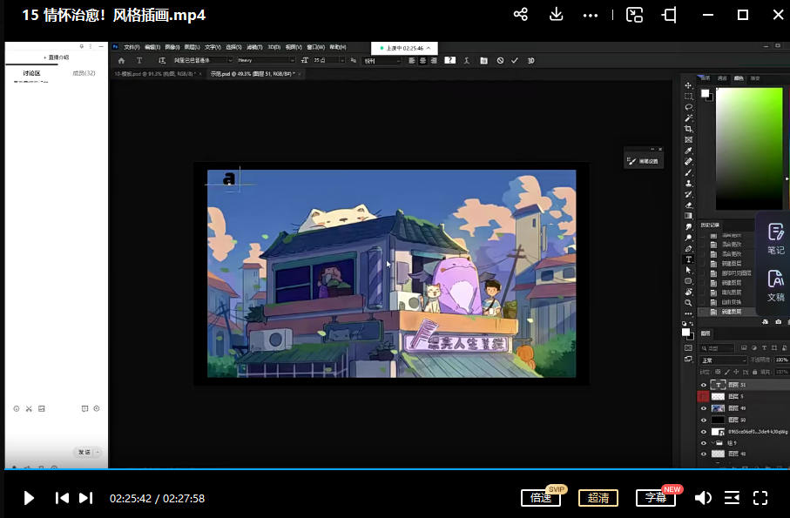The height and width of the screenshot is (518, 790).
Task: Open the playlist panel
Action: pos(732,498)
